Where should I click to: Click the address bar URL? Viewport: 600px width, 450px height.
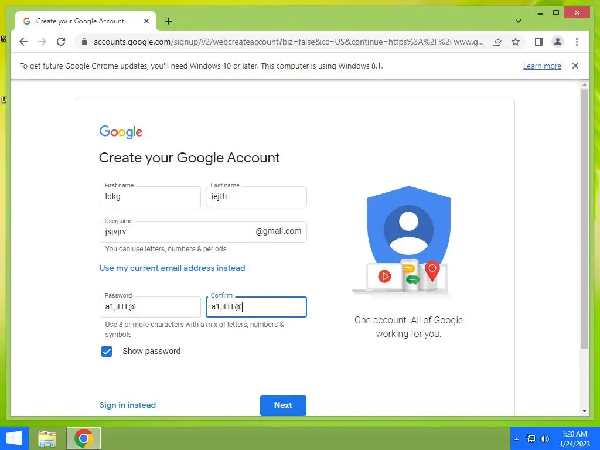click(x=288, y=42)
